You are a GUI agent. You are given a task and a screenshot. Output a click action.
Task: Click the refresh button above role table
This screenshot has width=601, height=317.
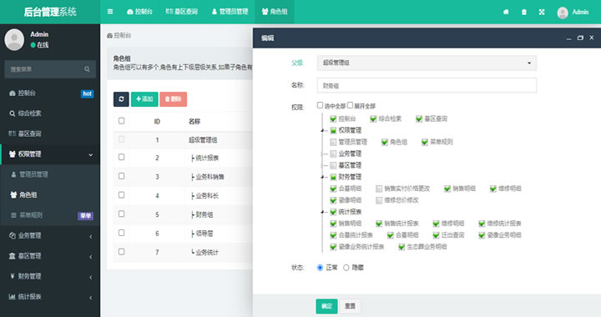pos(121,99)
